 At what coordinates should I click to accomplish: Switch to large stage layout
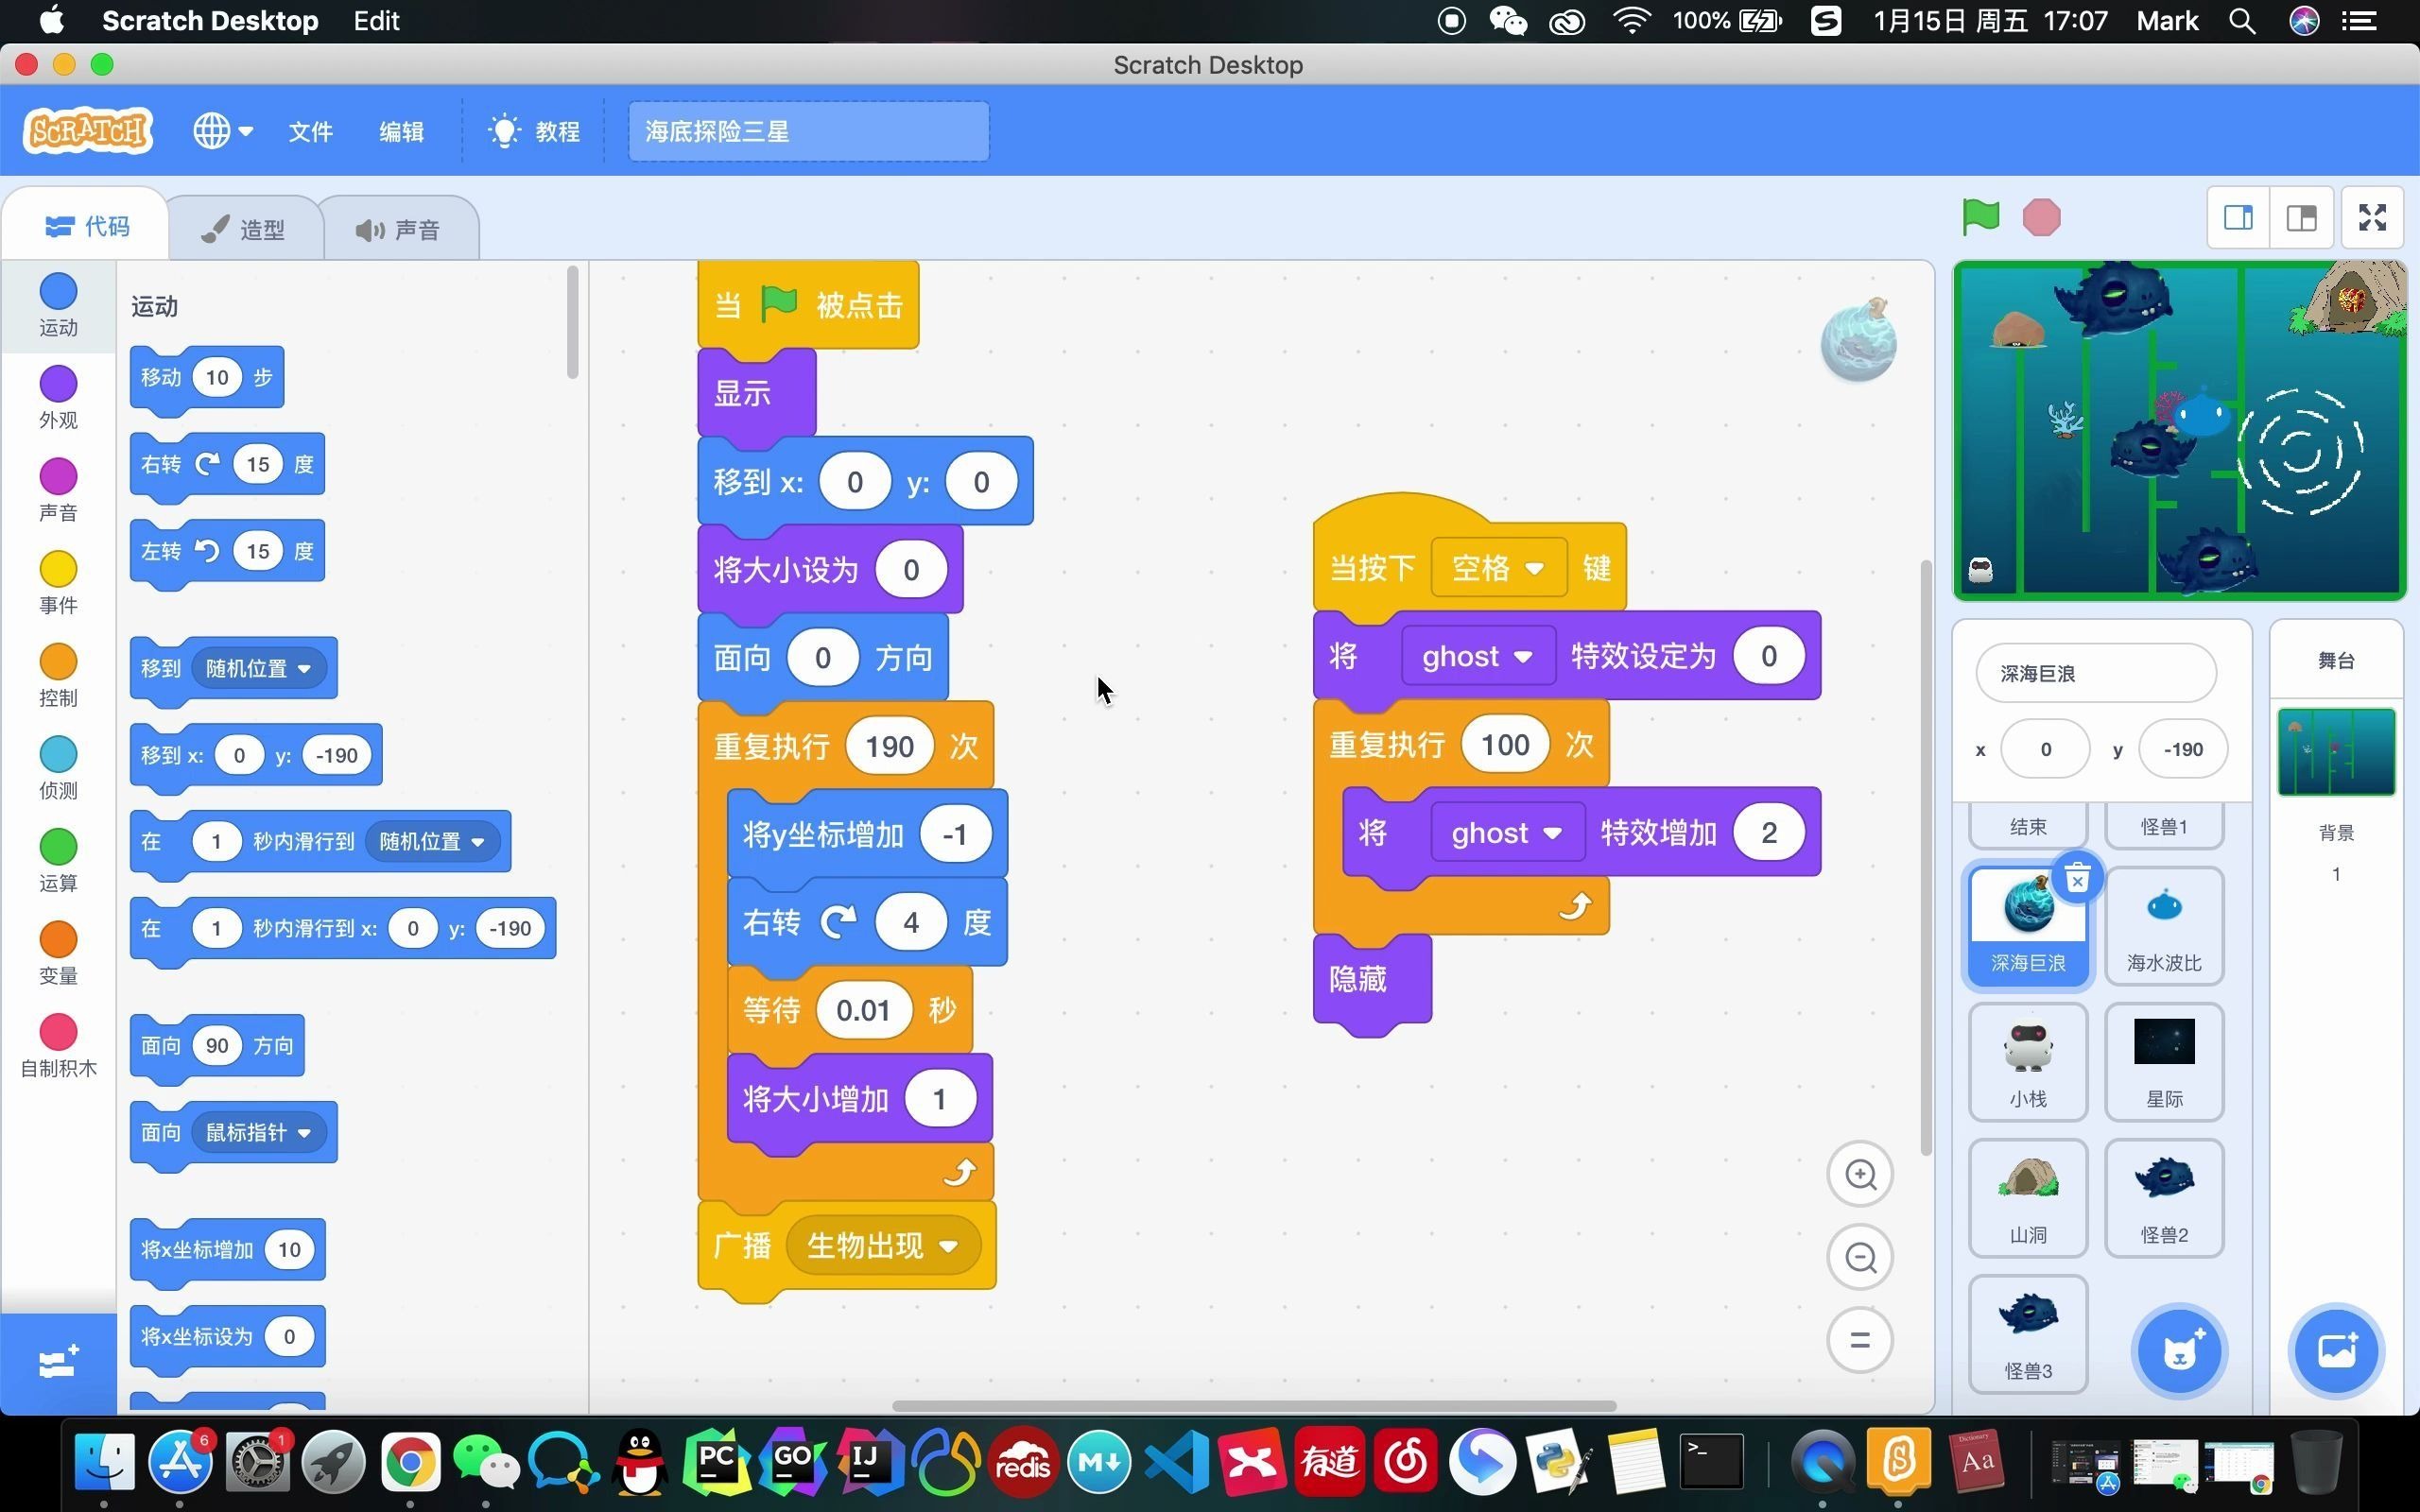pos(2301,217)
